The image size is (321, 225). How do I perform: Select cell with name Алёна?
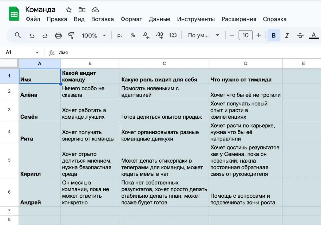click(x=40, y=91)
